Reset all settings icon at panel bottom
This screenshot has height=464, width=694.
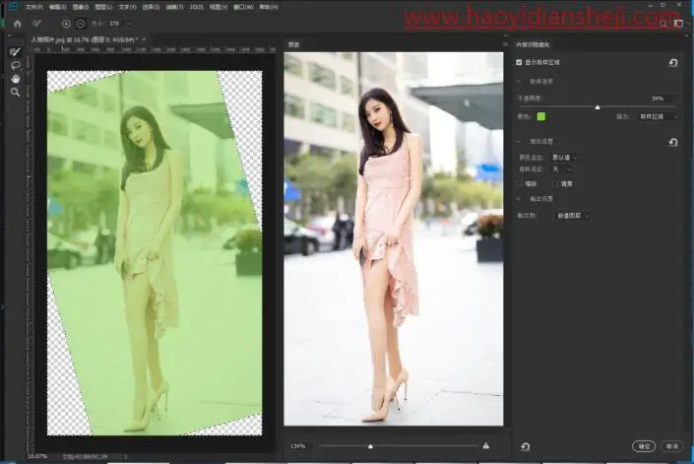point(526,446)
